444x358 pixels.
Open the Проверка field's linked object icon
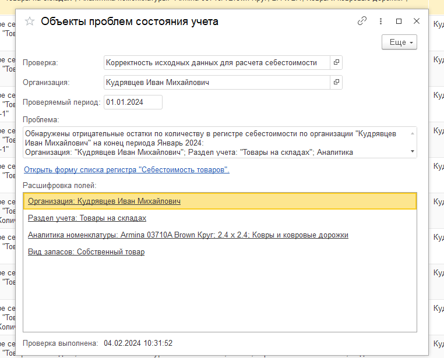coord(336,63)
